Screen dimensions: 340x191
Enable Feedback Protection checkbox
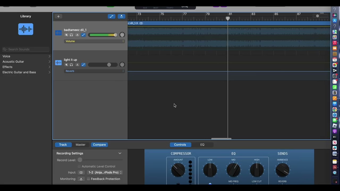pyautogui.click(x=88, y=179)
